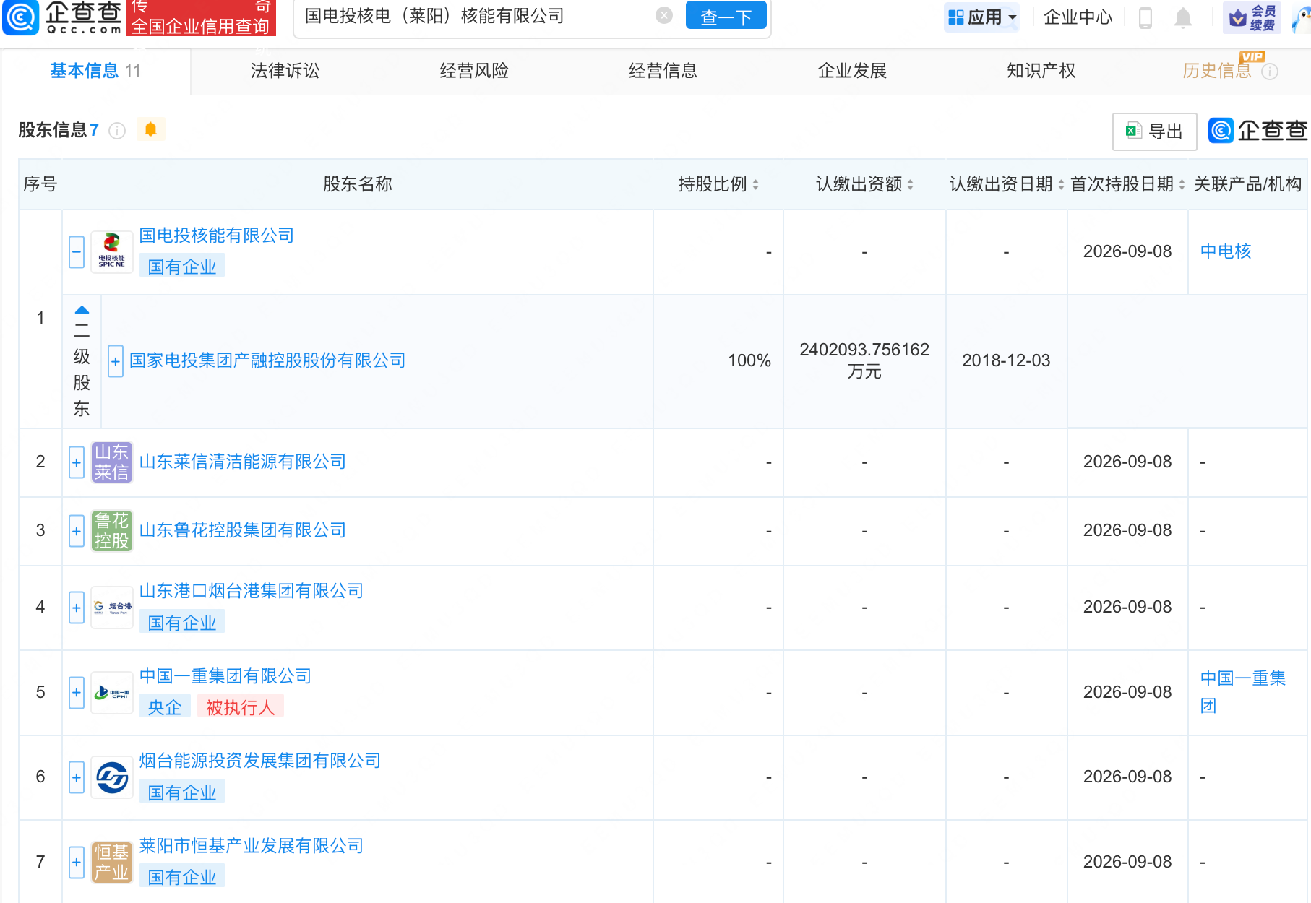Switch to the 经营信息 tab
The height and width of the screenshot is (903, 1311).
(x=663, y=71)
